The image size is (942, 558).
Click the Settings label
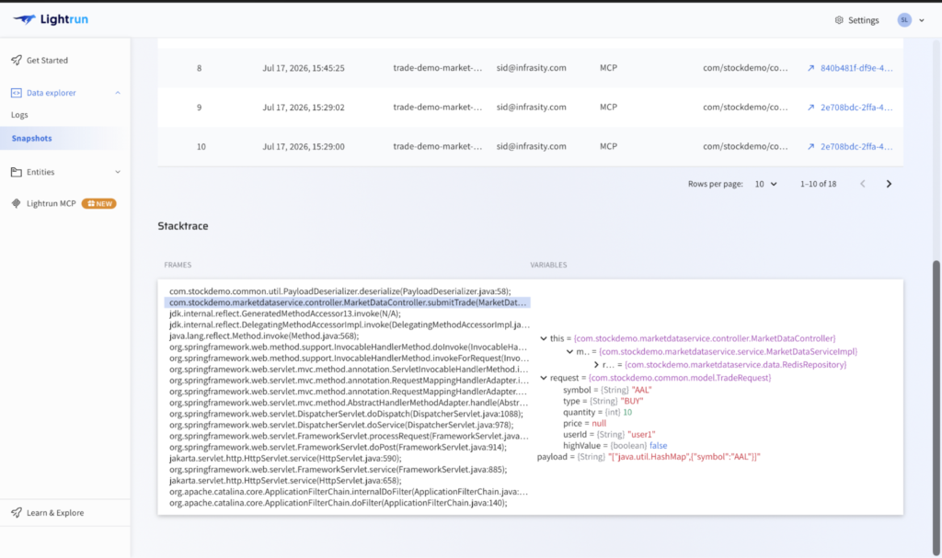863,20
